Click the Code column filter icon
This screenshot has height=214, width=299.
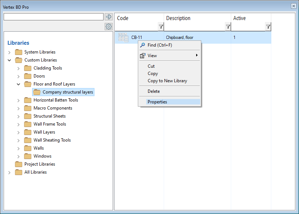pyautogui.click(x=161, y=27)
